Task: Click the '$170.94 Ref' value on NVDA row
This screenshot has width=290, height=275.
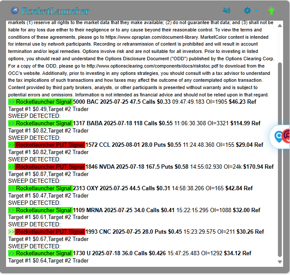Action: point(259,167)
